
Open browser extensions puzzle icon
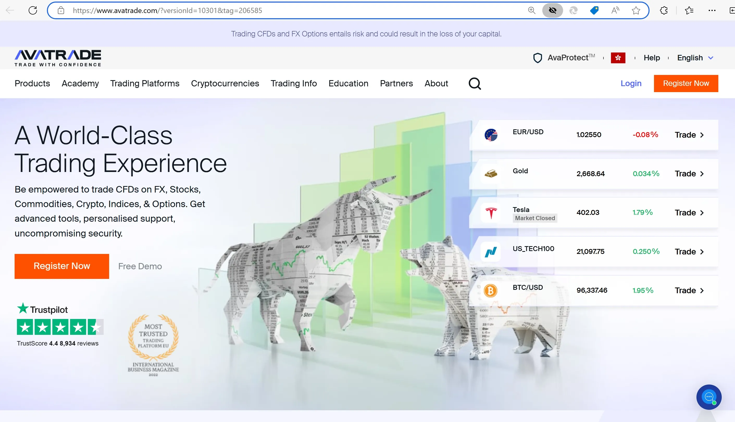coord(664,10)
